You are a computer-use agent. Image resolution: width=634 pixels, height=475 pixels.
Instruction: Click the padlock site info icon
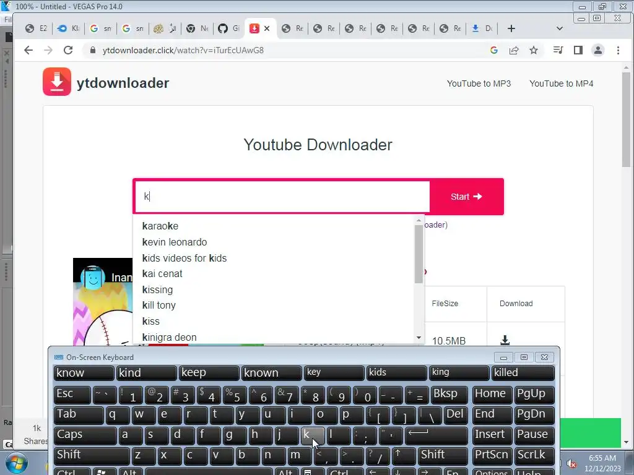coord(93,50)
